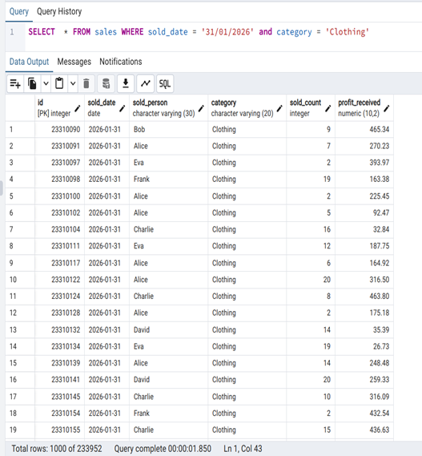Click the Paste clipboard icon
Image resolution: width=422 pixels, height=456 pixels.
pyautogui.click(x=59, y=84)
